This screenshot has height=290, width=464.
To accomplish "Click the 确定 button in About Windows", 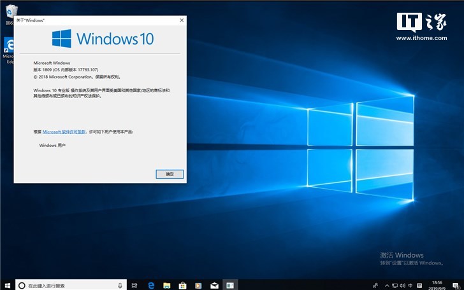I will (x=170, y=174).
